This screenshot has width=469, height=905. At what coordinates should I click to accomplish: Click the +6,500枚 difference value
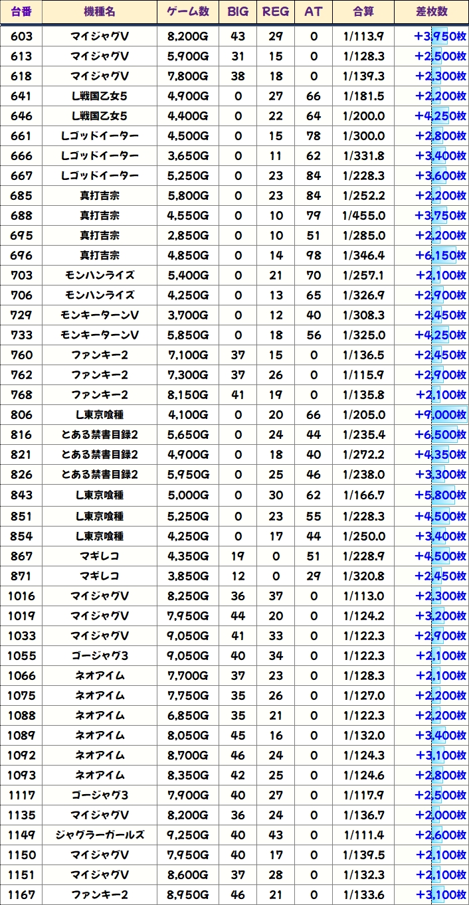pos(440,435)
